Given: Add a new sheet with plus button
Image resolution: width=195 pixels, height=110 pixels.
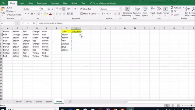Looking at the screenshot, I should point(70,102).
